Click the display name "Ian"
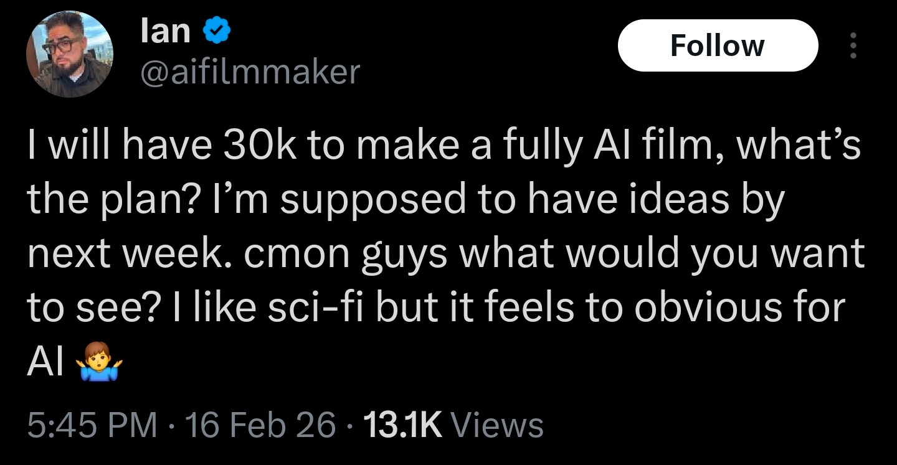The height and width of the screenshot is (465, 897). (165, 31)
